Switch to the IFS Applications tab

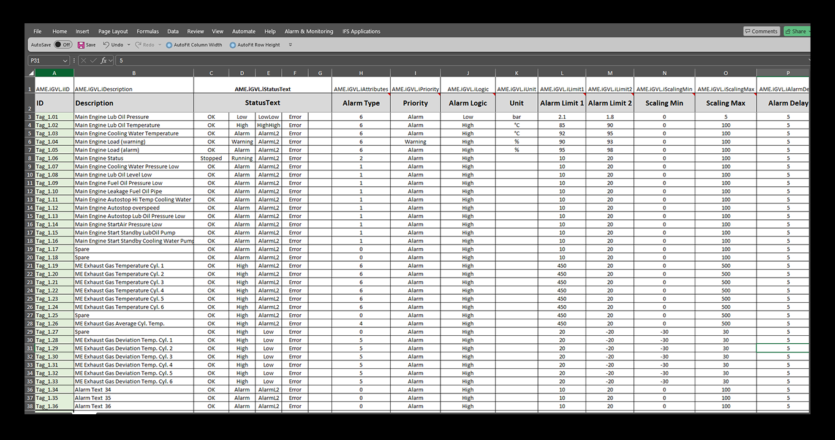click(361, 31)
